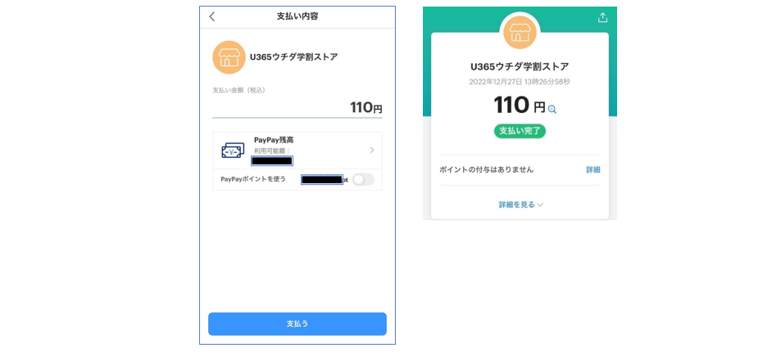781x357 pixels.
Task: Click the magnifier icon next to 110円
Action: click(x=552, y=109)
